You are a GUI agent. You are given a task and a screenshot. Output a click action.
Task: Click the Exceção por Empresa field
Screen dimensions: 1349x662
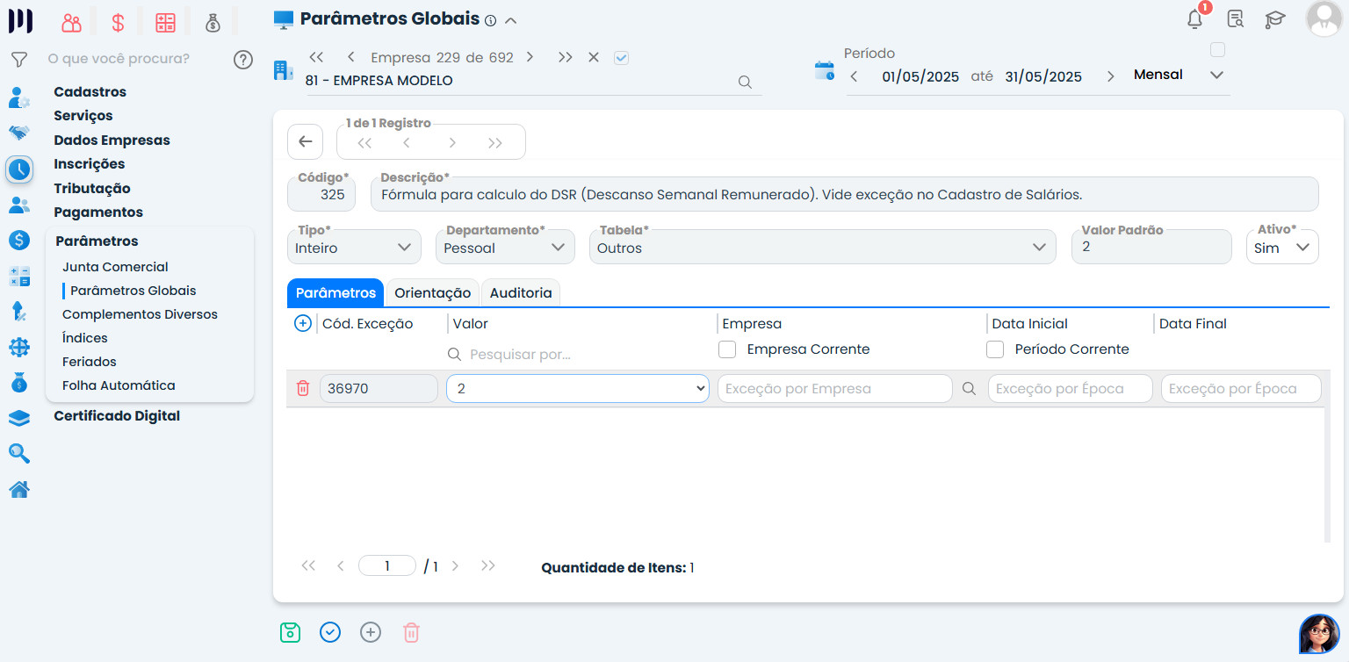click(834, 389)
